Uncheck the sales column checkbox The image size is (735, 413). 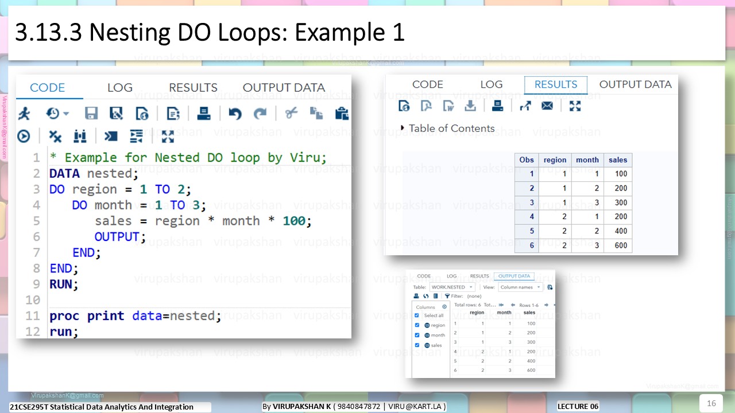(417, 345)
